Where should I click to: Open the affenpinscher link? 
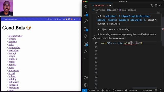[x=15, y=36]
